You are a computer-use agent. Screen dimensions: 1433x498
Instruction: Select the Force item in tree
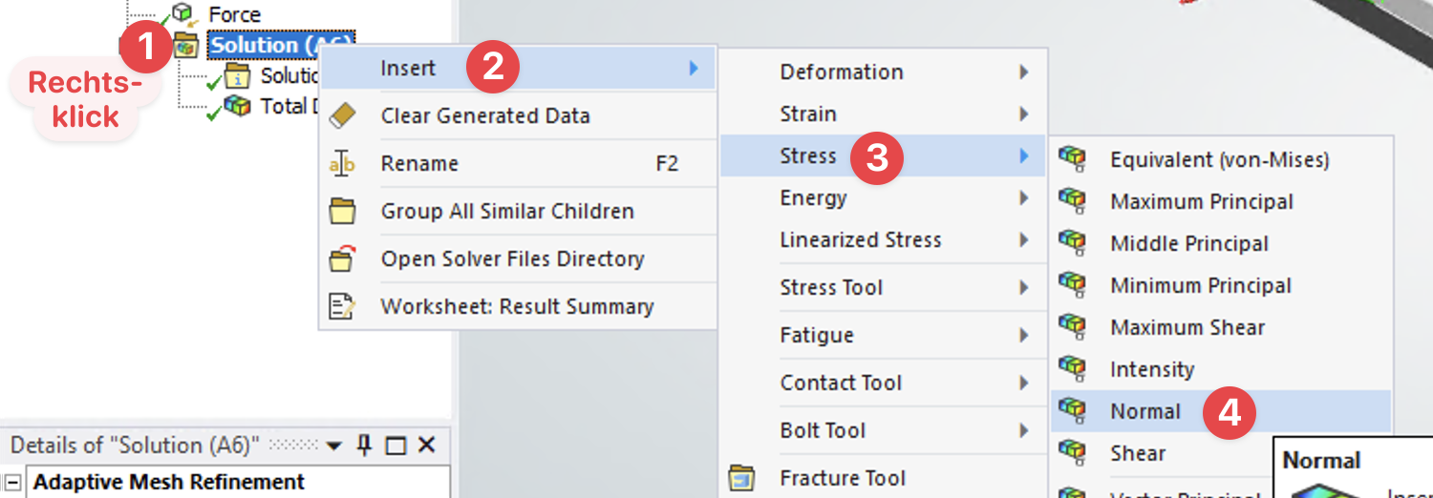tap(234, 14)
